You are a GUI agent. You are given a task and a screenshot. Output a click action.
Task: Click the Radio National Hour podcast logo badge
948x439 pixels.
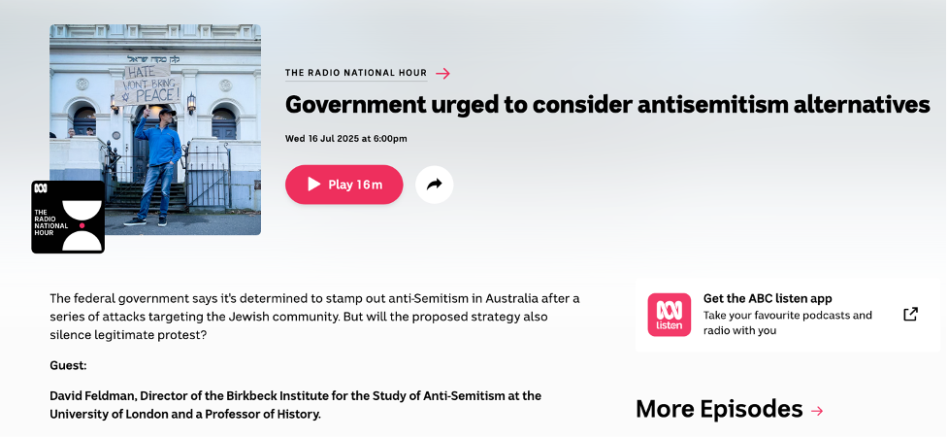point(68,217)
